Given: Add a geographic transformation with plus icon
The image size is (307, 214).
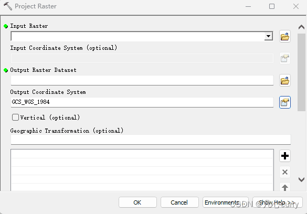Looking at the screenshot, I should pyautogui.click(x=284, y=156).
